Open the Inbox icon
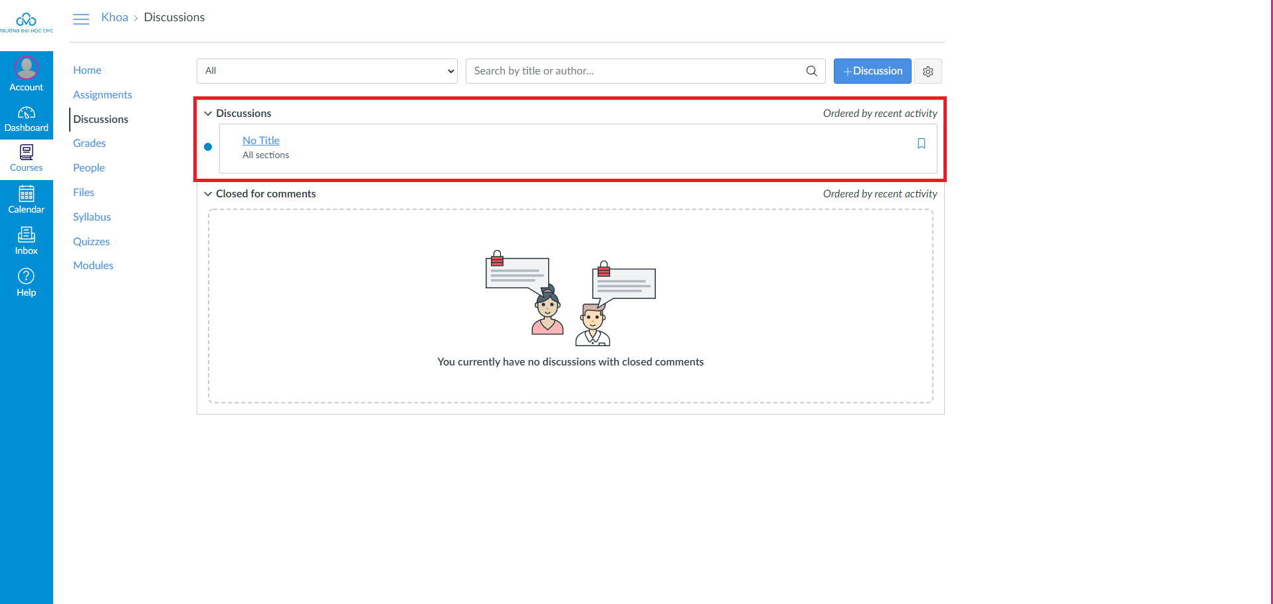Screen dimensions: 1273x604 (x=27, y=235)
